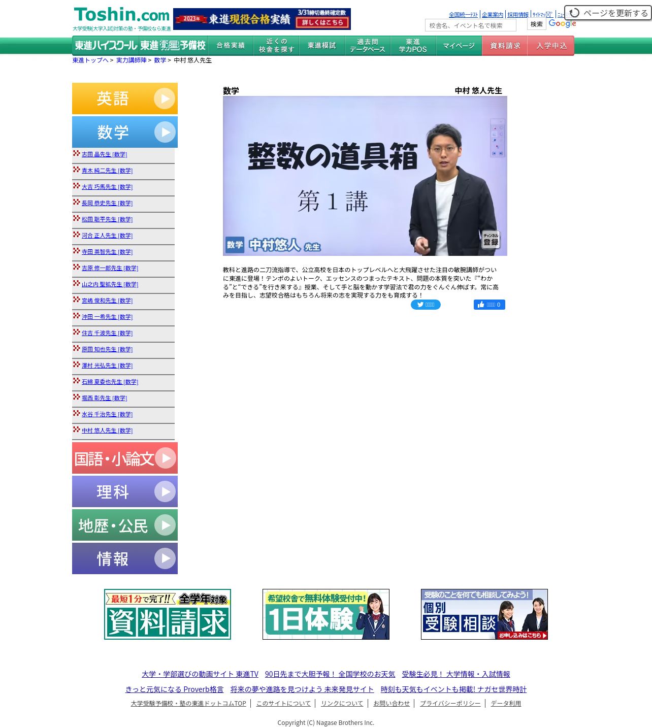Screen dimensions: 652x727
Task: Click the Toshin.com logo
Action: coord(121,15)
